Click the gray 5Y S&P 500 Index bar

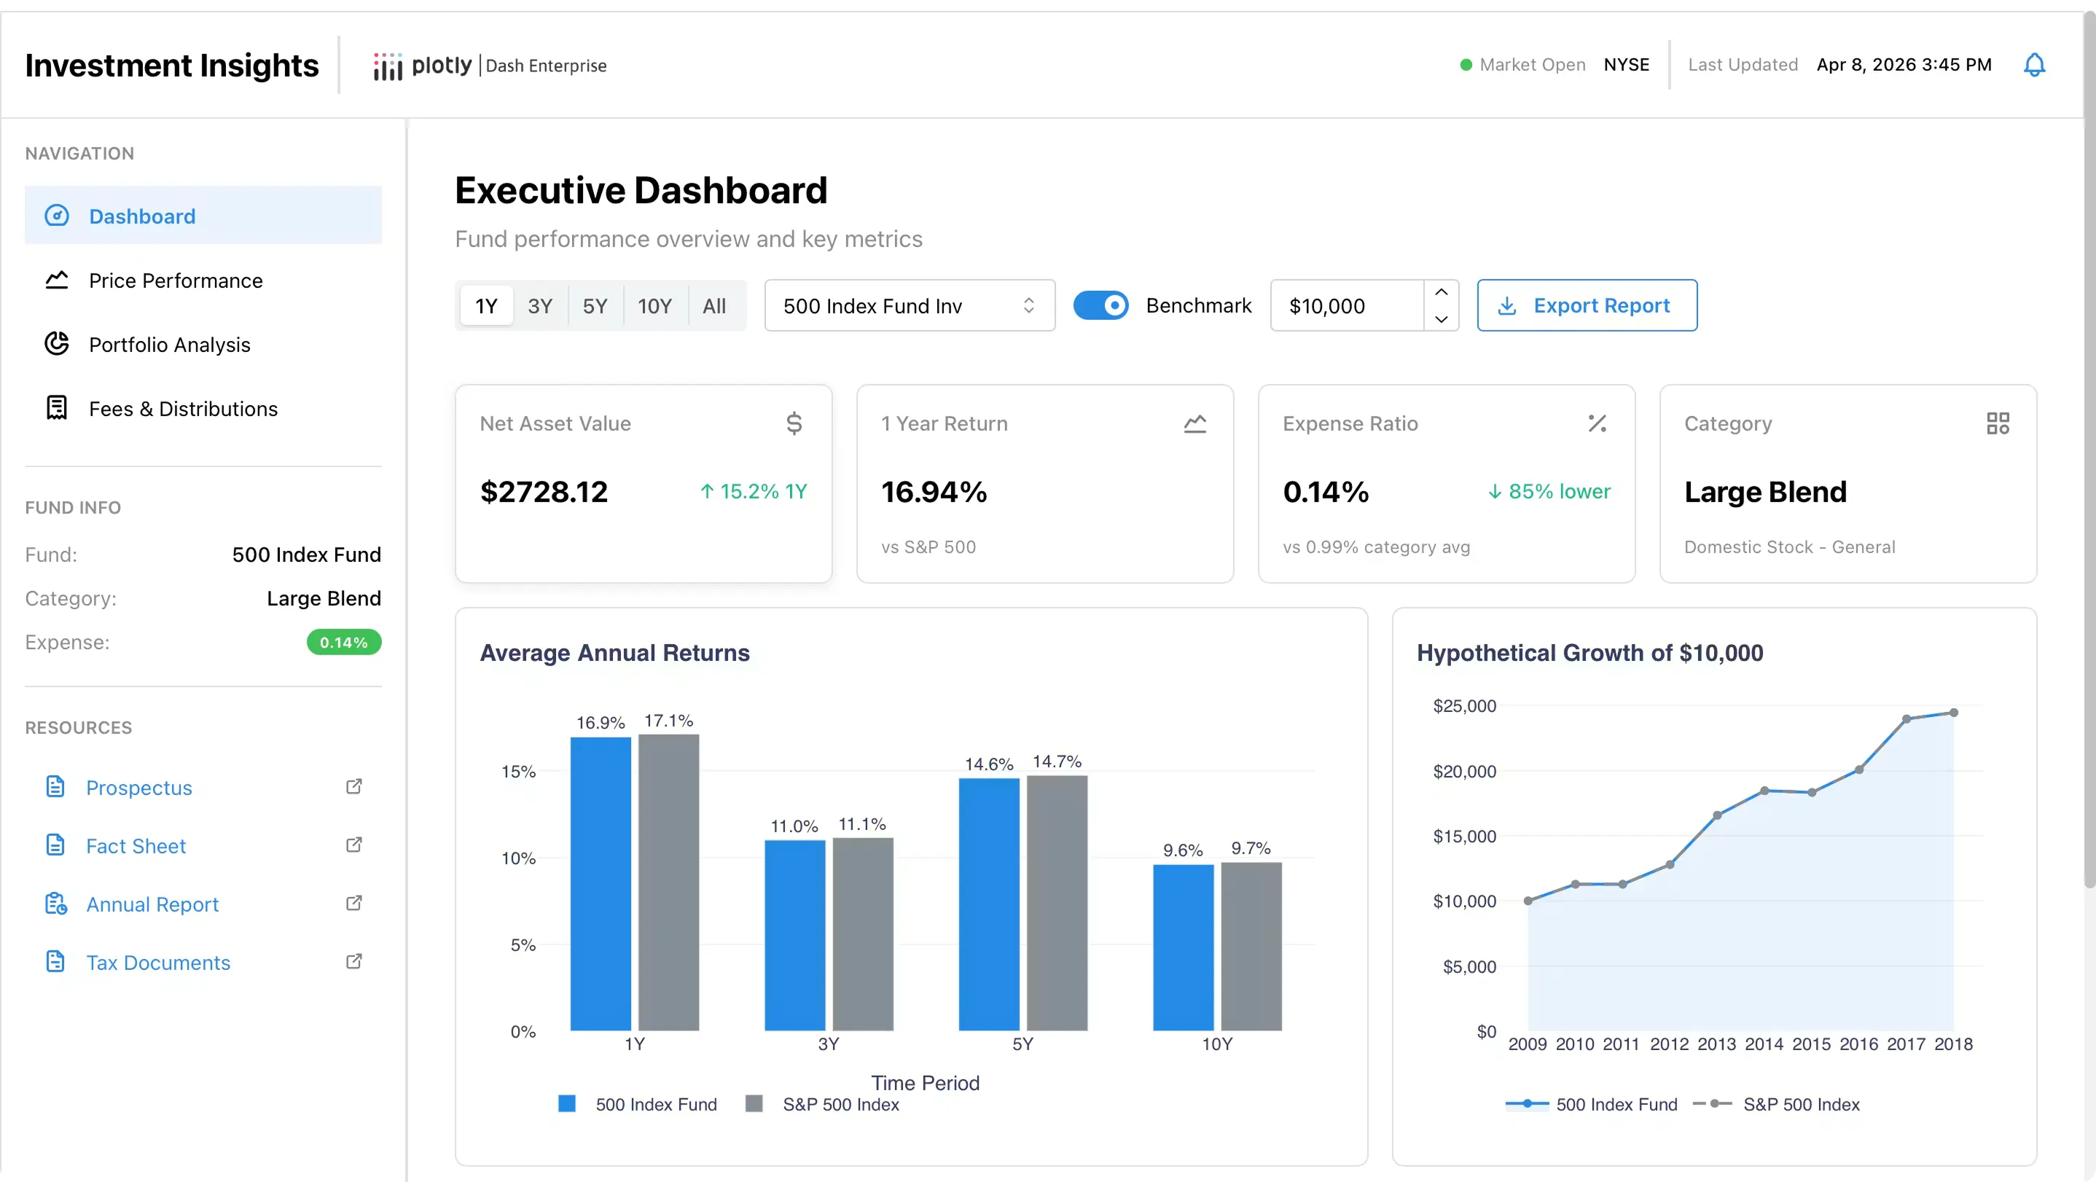click(x=1057, y=903)
